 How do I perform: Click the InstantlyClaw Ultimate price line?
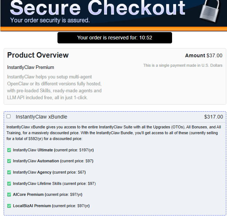[x=53, y=150]
